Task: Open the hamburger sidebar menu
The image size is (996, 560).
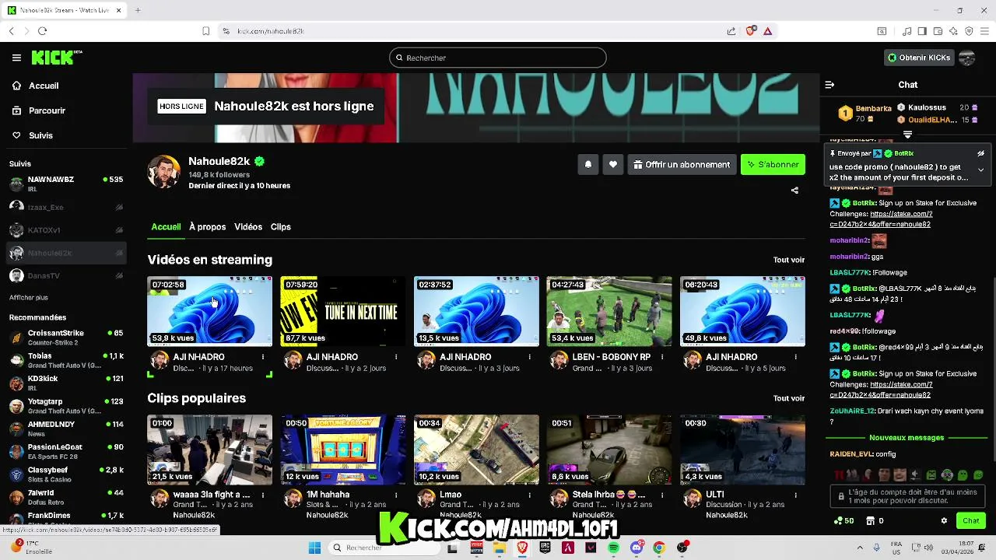Action: tap(16, 58)
